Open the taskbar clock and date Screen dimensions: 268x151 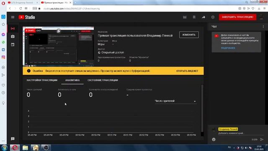[x=259, y=148]
